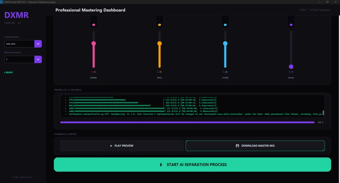Click the 'Professional Mastering Dashboard' heading
This screenshot has width=340, height=183.
[90, 10]
